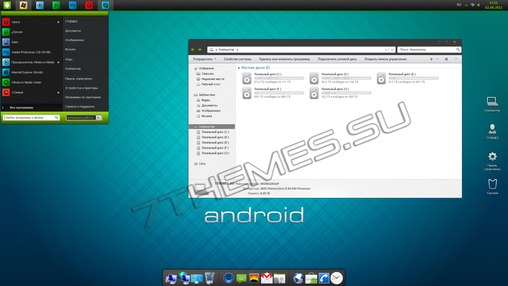Open Изображения in the start menu
508x286 pixels.
tap(74, 40)
